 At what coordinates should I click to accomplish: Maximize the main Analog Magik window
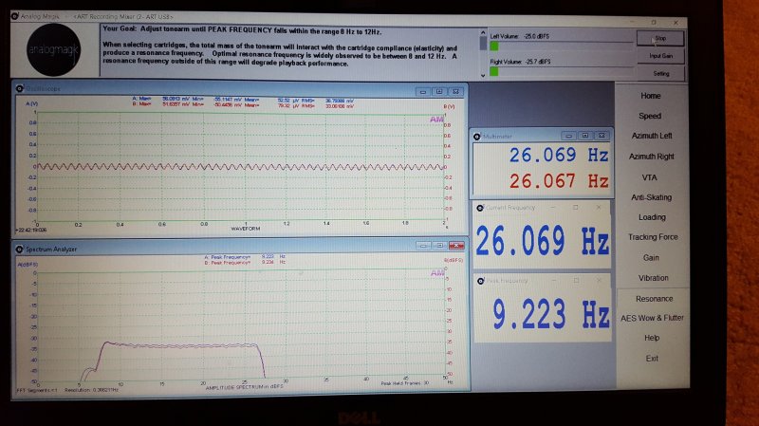(x=654, y=22)
